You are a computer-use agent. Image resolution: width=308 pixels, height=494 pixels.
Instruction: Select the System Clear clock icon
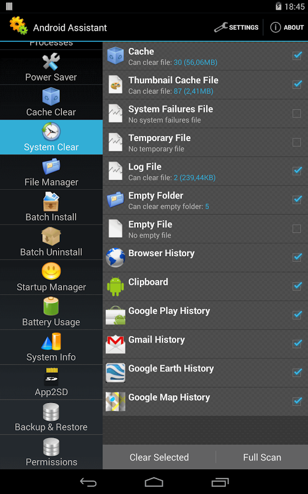point(51,131)
